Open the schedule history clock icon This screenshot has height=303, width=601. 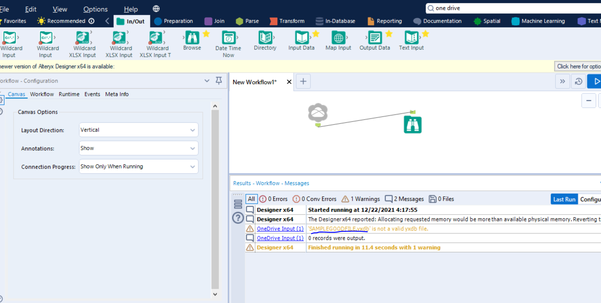[579, 81]
